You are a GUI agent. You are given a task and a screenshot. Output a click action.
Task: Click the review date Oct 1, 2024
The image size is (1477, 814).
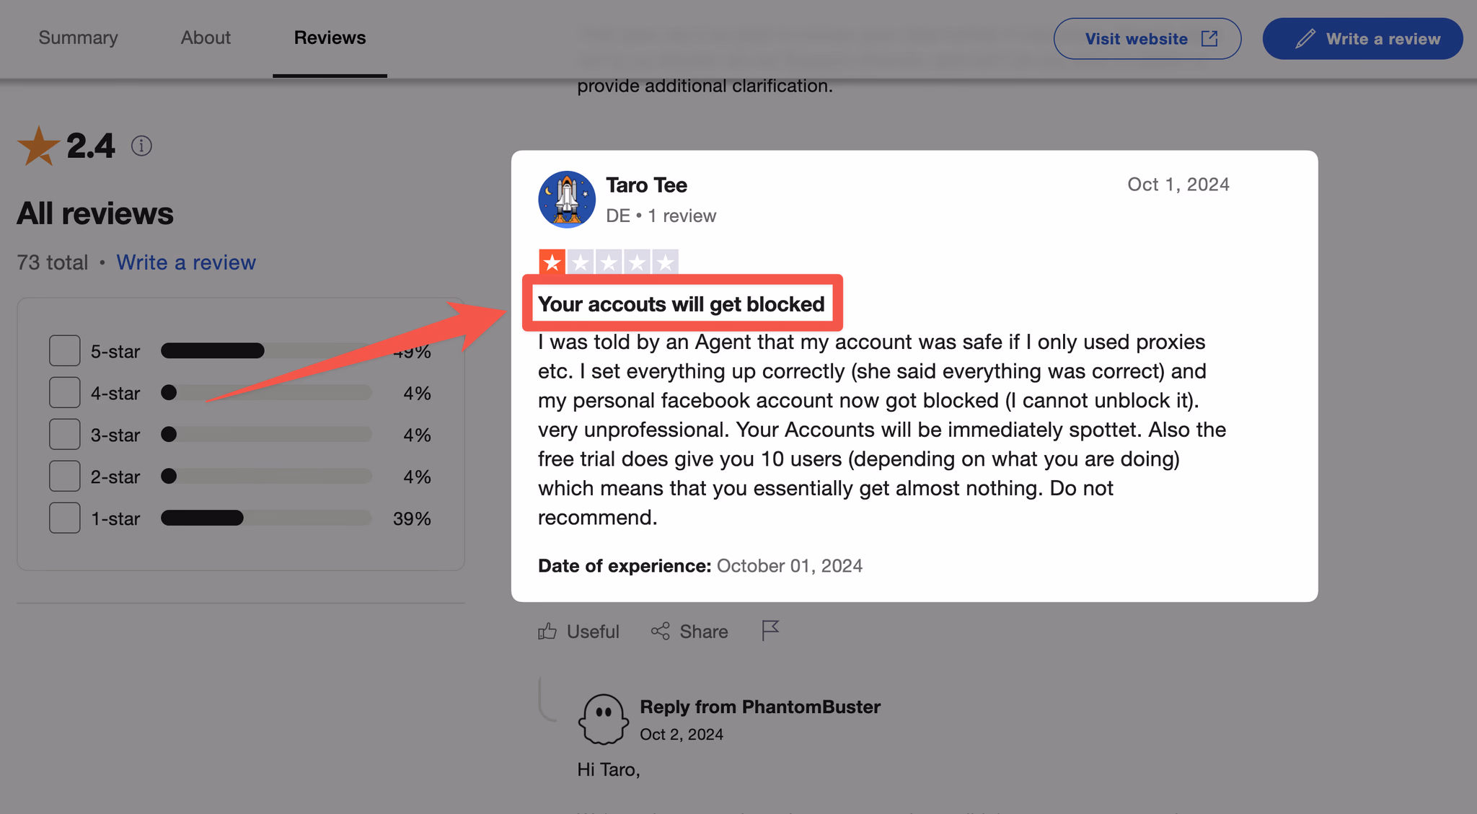pyautogui.click(x=1178, y=185)
